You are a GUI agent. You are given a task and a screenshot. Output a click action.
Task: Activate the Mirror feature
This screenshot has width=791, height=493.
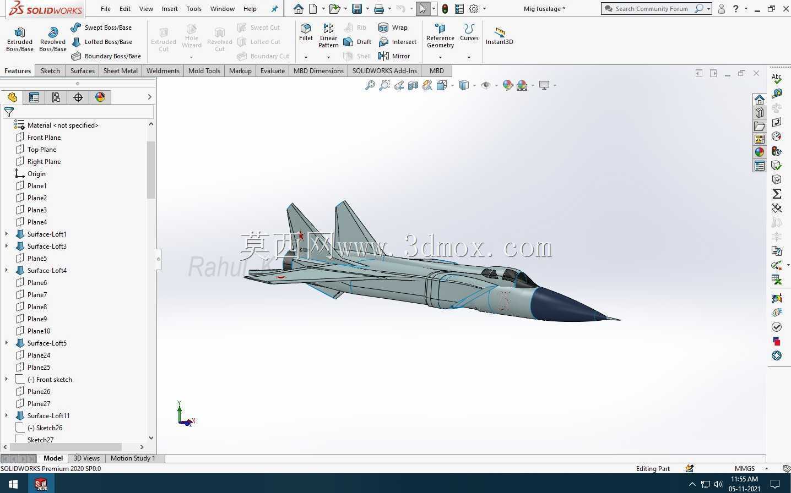394,56
